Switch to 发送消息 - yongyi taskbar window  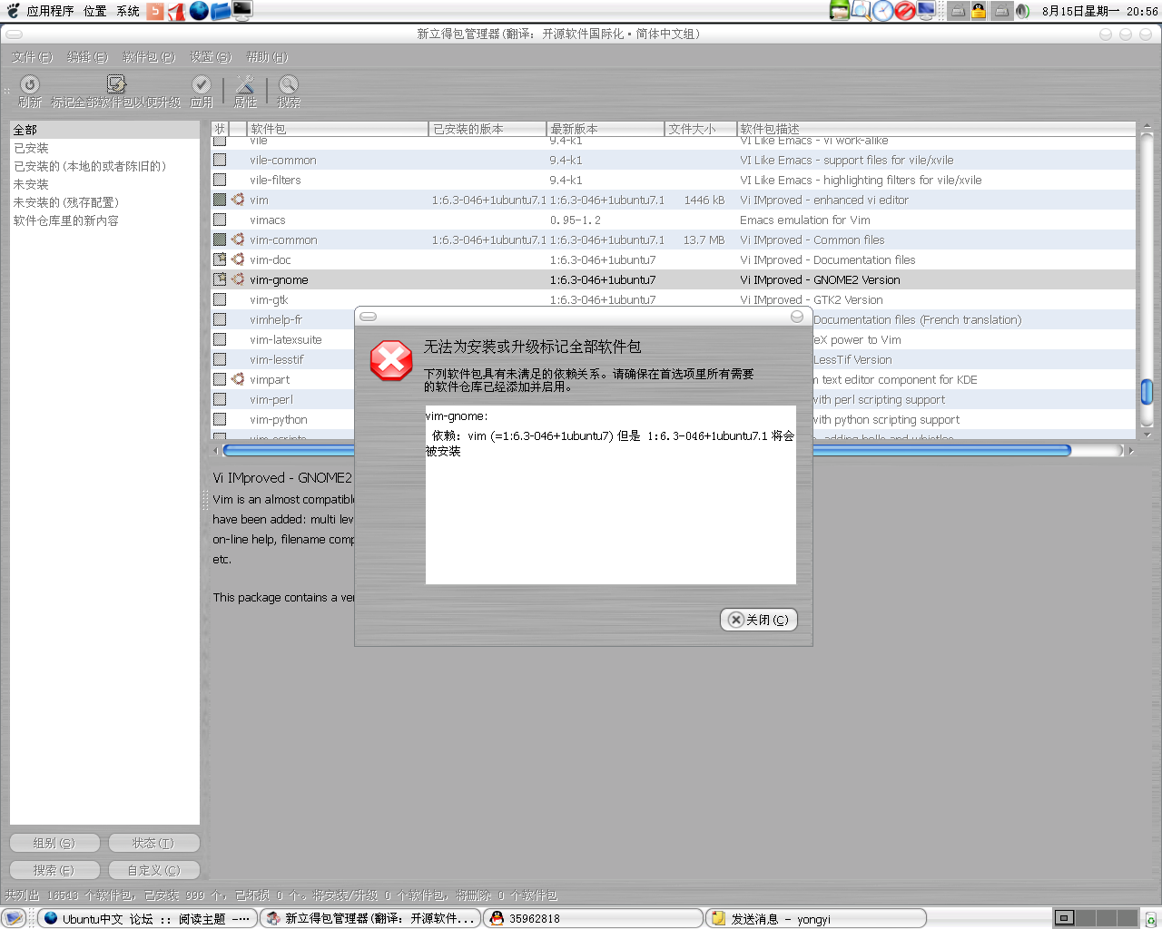(x=816, y=918)
